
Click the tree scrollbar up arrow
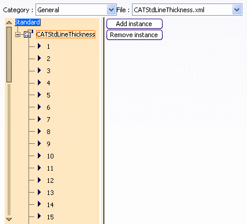point(9,23)
